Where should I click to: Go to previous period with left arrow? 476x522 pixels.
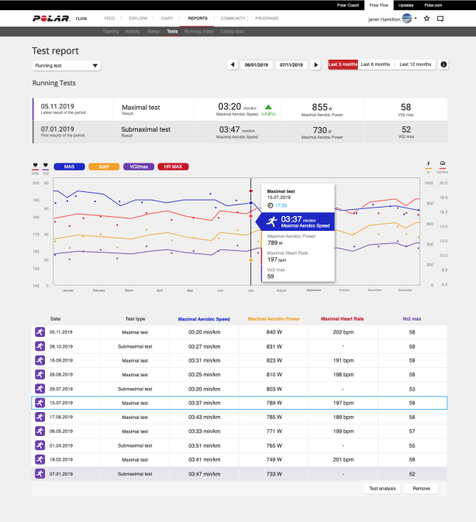pos(233,65)
